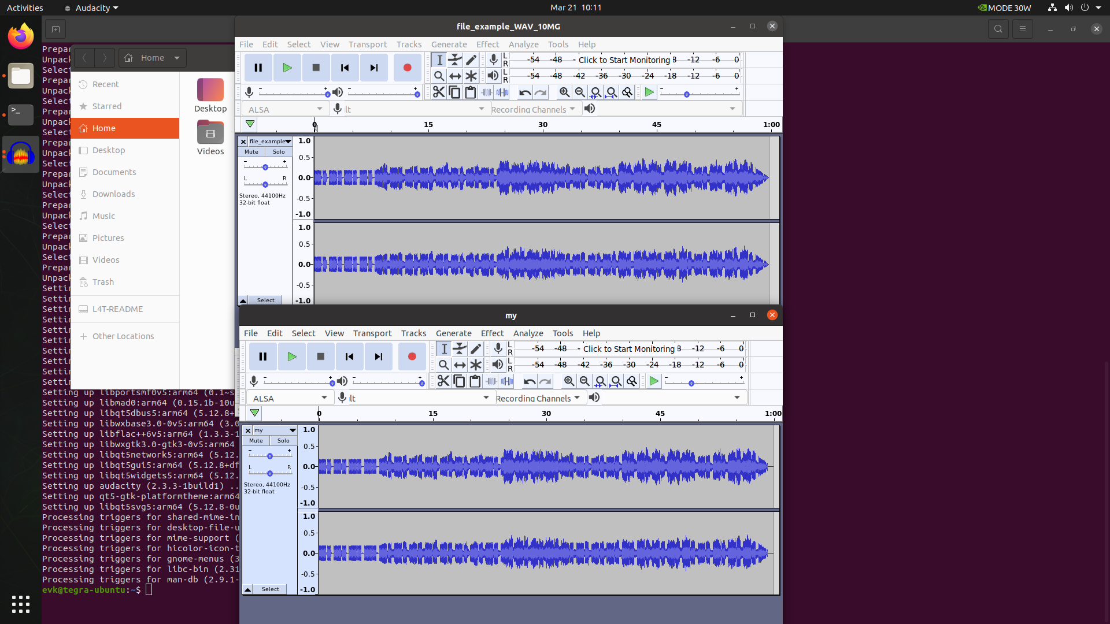Select the Multi-Tool asterisk in the 'my' window
The image size is (1110, 624).
pos(476,365)
